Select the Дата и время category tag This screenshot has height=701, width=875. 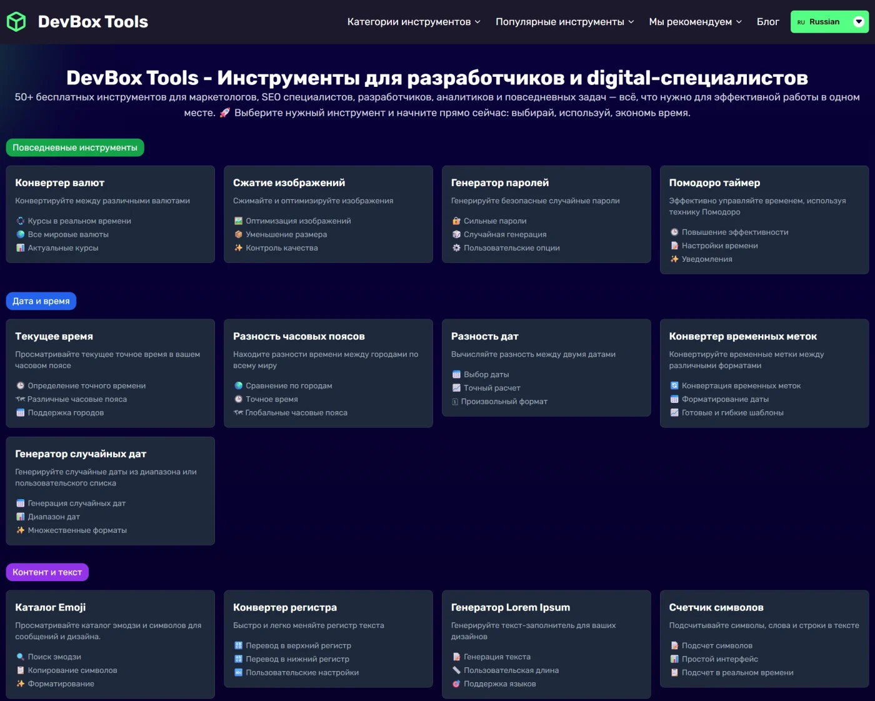[41, 301]
